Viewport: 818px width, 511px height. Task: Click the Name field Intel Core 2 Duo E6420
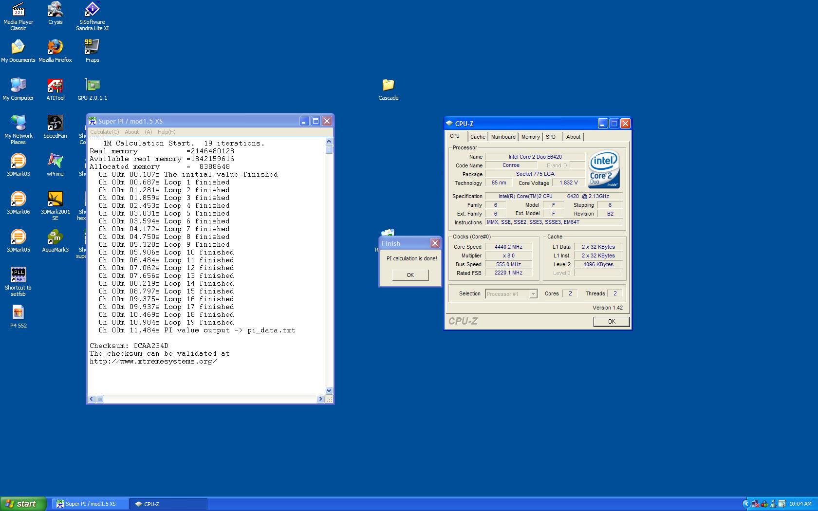pyautogui.click(x=535, y=157)
